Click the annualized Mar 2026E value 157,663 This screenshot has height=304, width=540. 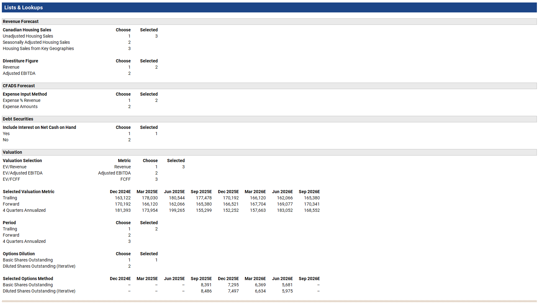point(258,210)
